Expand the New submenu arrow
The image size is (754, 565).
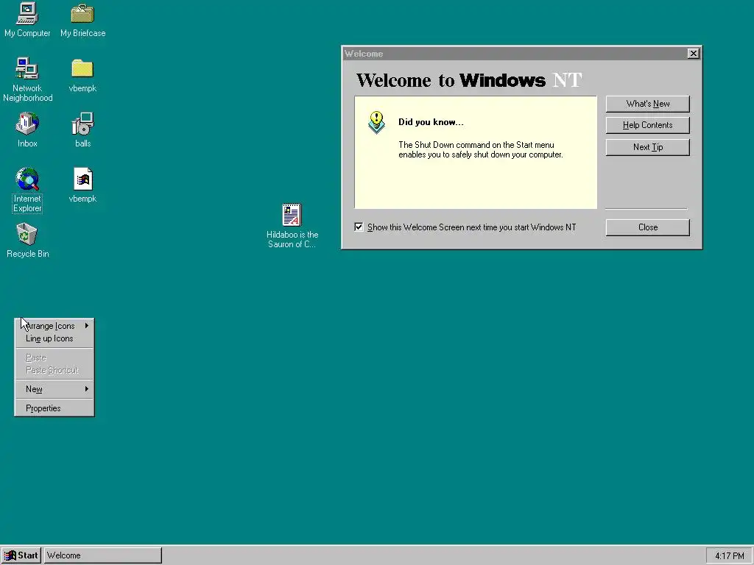click(x=87, y=388)
